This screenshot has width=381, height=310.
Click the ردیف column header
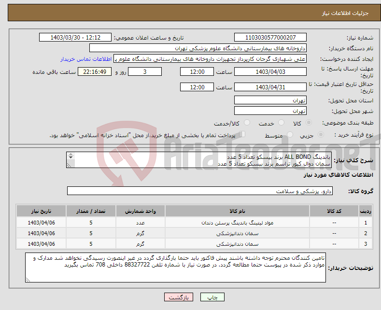tap(366, 211)
